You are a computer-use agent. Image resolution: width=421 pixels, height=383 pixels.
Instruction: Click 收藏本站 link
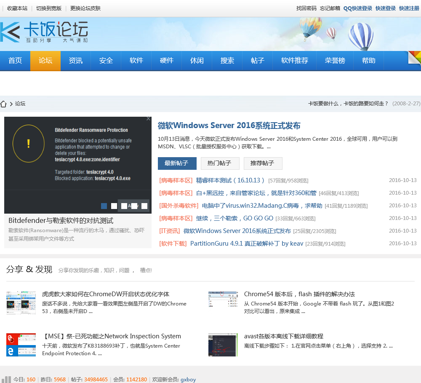point(17,8)
